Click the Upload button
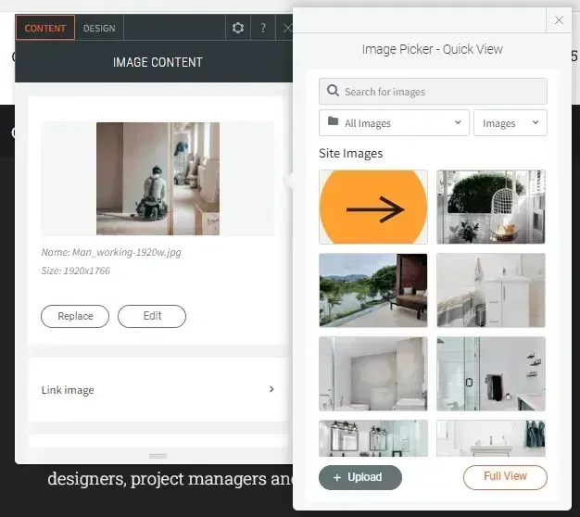The image size is (580, 517). point(360,477)
